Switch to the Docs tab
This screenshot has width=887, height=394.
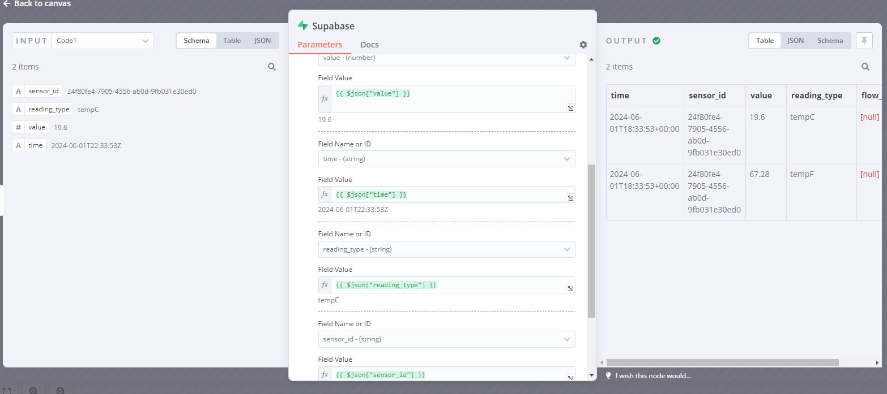click(369, 45)
